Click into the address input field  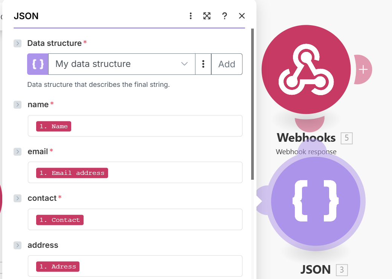coord(135,266)
